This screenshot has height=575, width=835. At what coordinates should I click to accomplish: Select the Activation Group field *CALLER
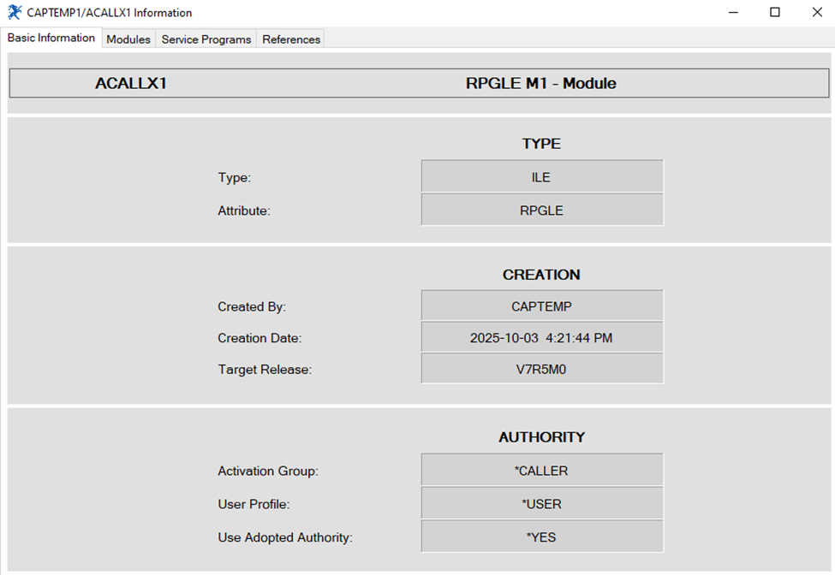pyautogui.click(x=541, y=471)
